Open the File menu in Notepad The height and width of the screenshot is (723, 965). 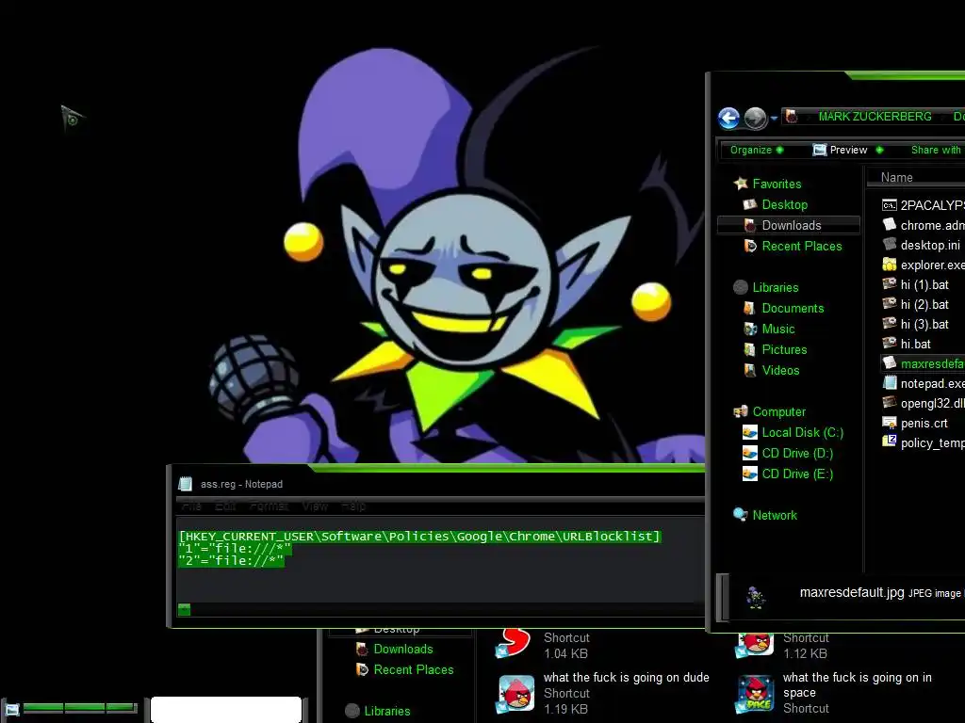pyautogui.click(x=191, y=506)
